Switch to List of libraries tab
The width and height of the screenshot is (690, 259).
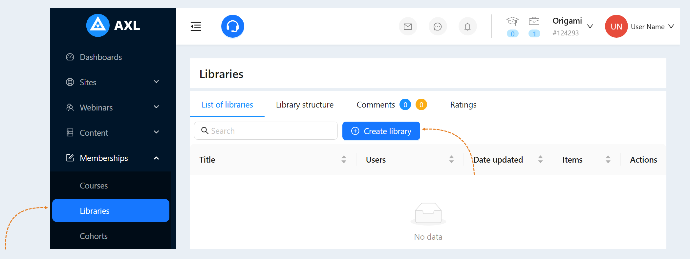[x=227, y=105]
